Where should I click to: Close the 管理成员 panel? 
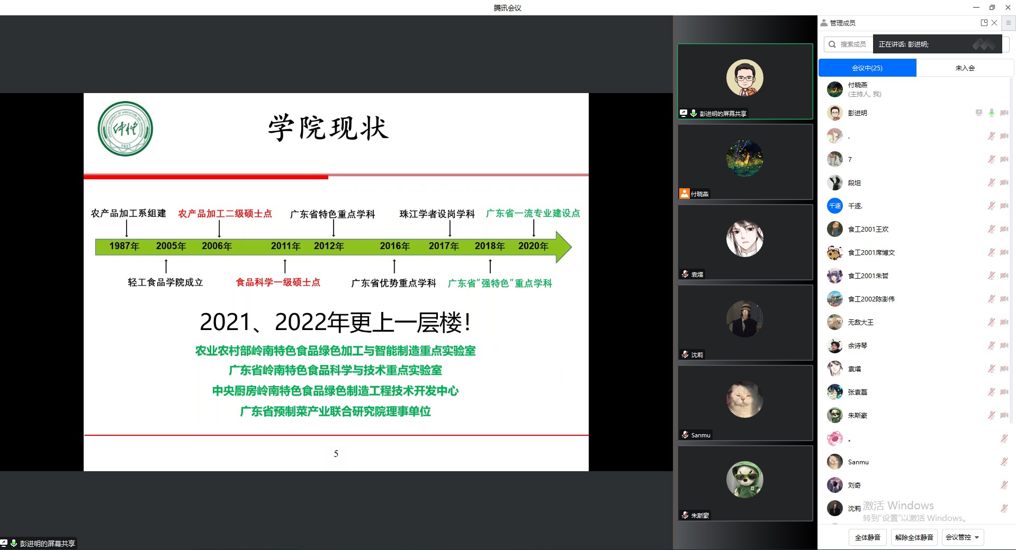tap(994, 23)
